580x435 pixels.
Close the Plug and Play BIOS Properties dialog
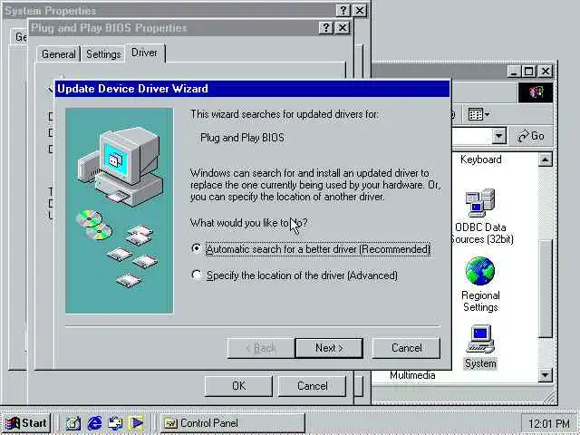click(343, 28)
